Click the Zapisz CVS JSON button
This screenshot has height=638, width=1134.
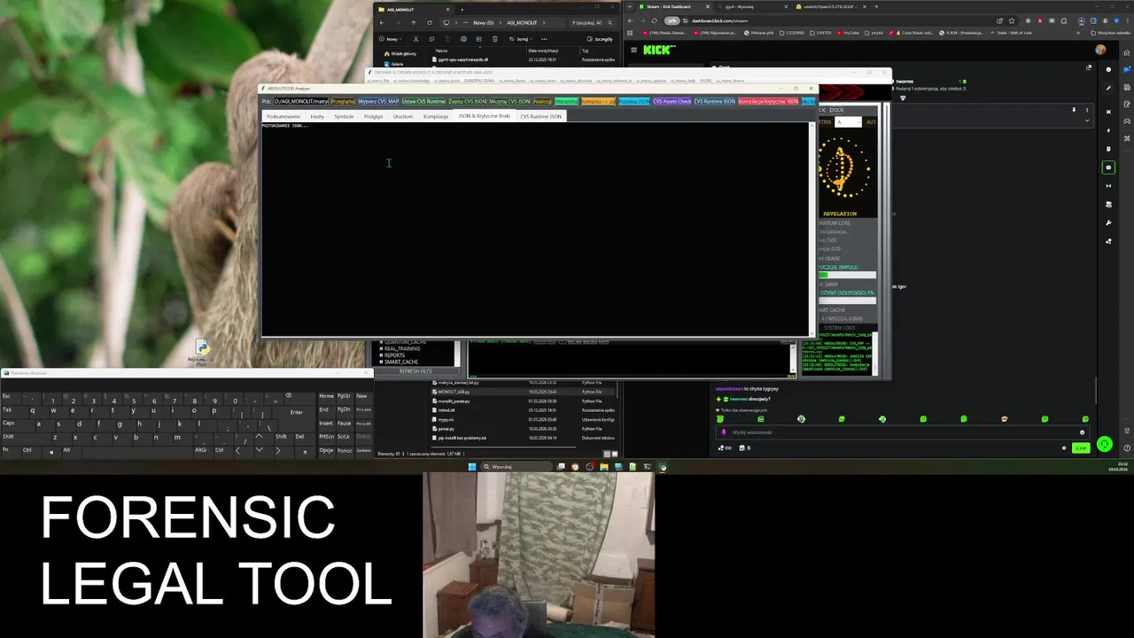pos(468,101)
